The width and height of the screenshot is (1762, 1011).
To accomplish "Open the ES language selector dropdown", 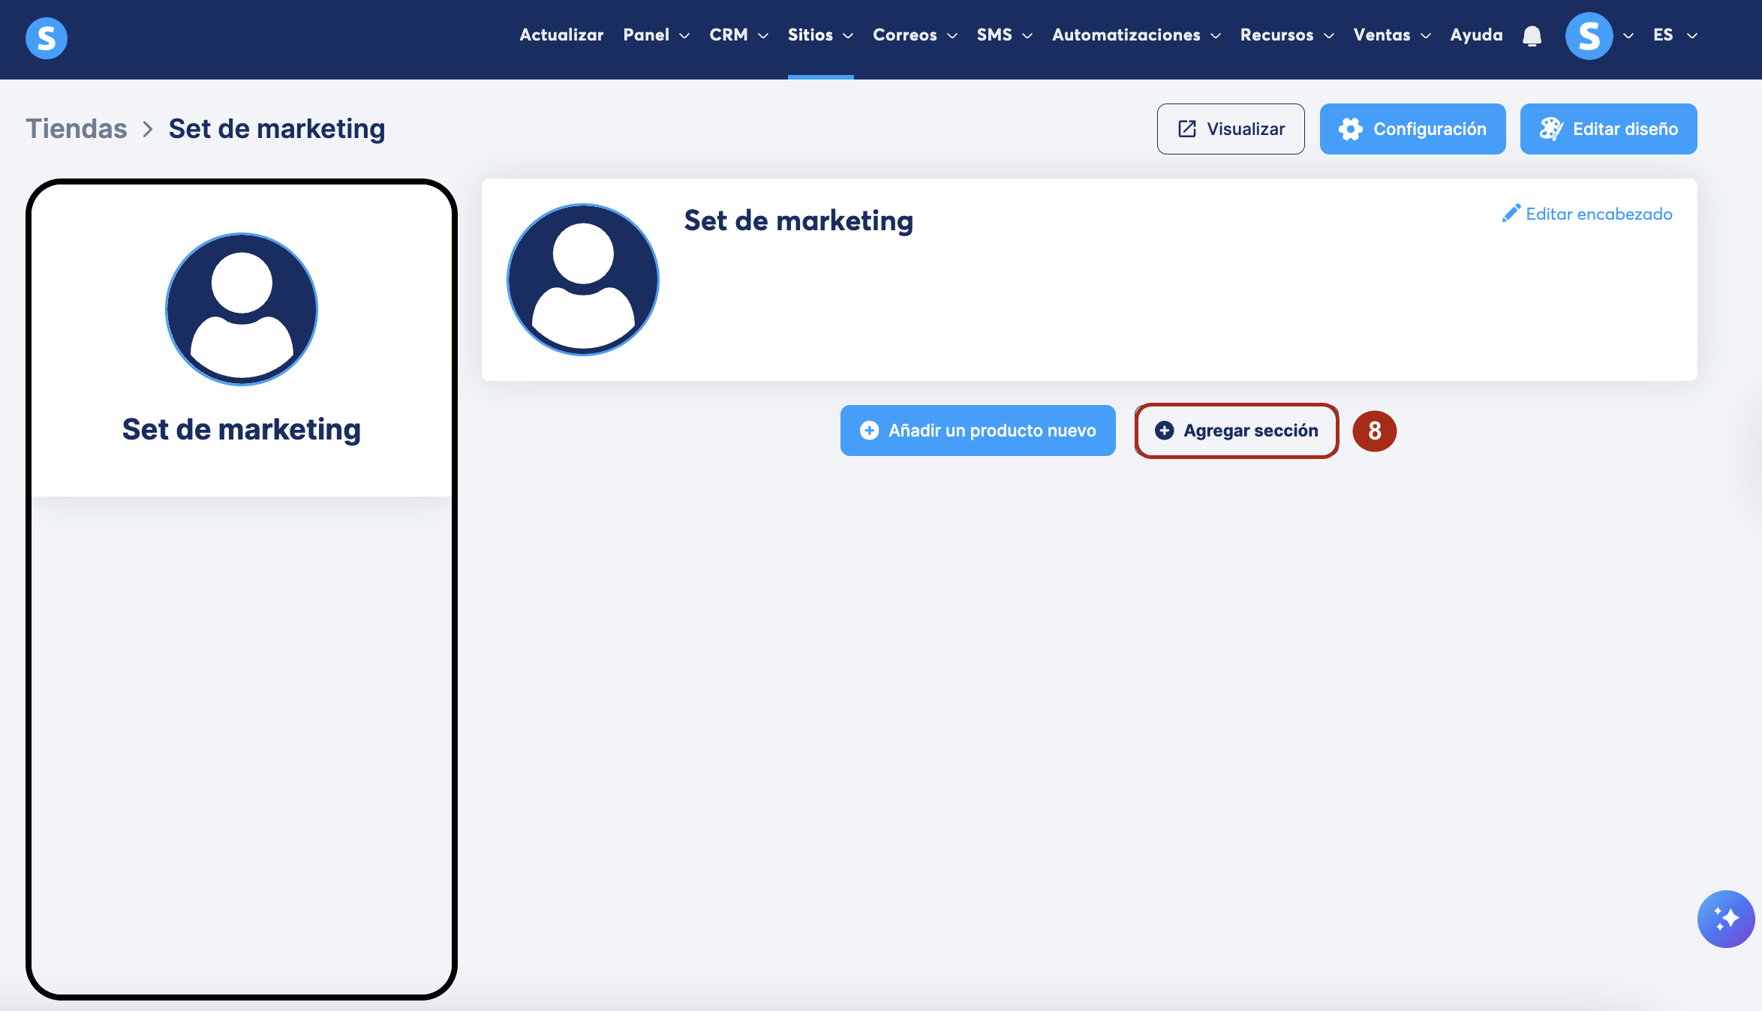I will 1674,35.
